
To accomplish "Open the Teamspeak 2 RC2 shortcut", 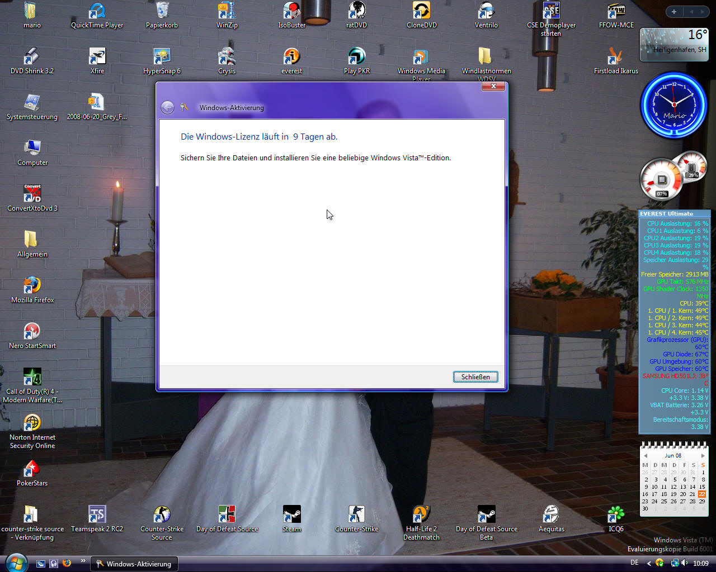I will [97, 519].
